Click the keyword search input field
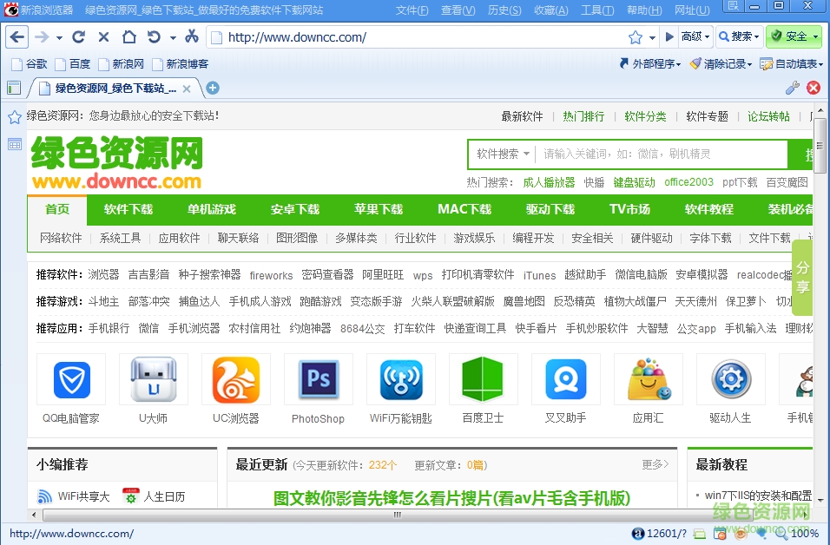The width and height of the screenshot is (830, 545). coord(660,154)
